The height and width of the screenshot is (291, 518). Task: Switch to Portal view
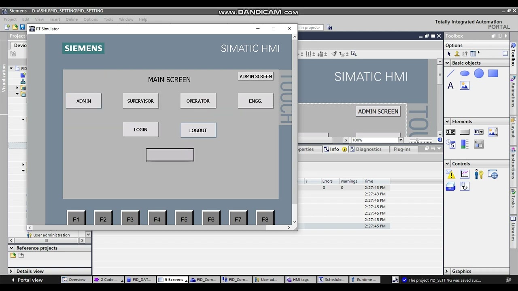(27, 280)
